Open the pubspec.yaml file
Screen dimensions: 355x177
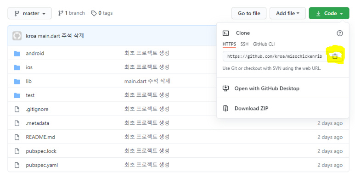42,165
